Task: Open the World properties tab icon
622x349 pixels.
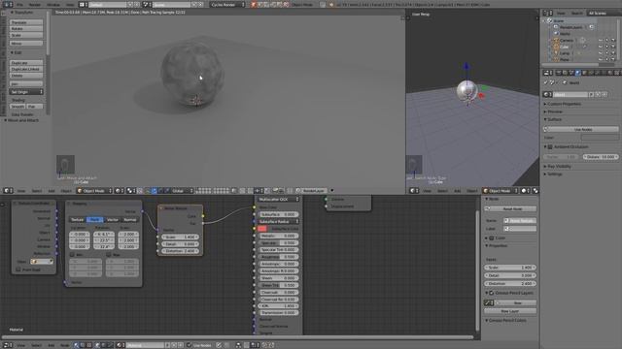Action: click(577, 73)
